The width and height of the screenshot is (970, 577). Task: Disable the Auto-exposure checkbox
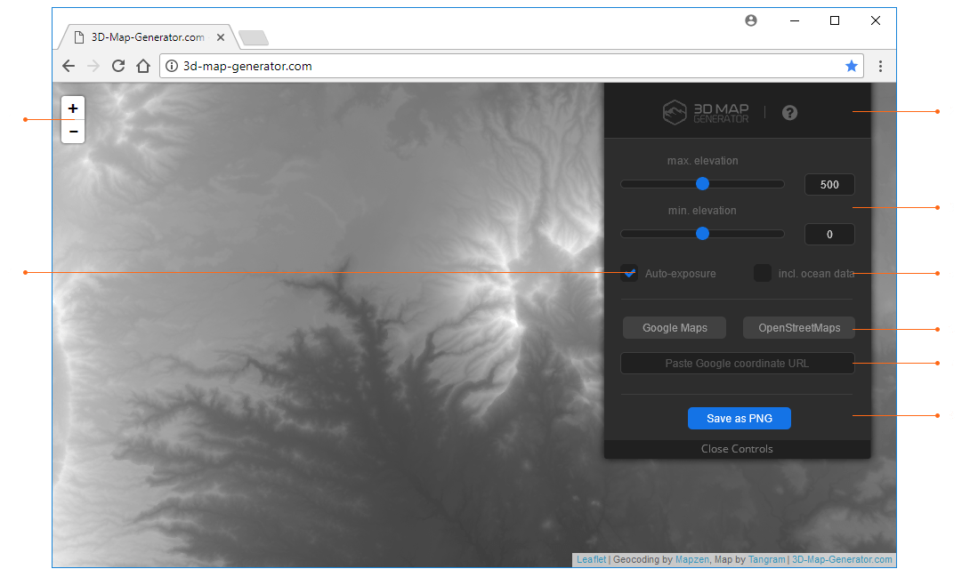(629, 273)
